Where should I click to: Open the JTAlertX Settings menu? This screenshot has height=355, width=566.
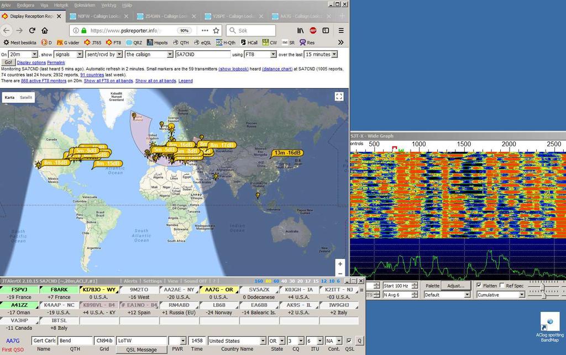(153, 281)
